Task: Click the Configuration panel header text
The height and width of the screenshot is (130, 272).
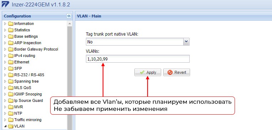Action: tap(17, 16)
